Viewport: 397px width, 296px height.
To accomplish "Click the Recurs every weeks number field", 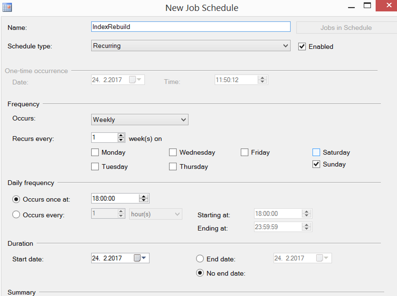I will pos(104,137).
